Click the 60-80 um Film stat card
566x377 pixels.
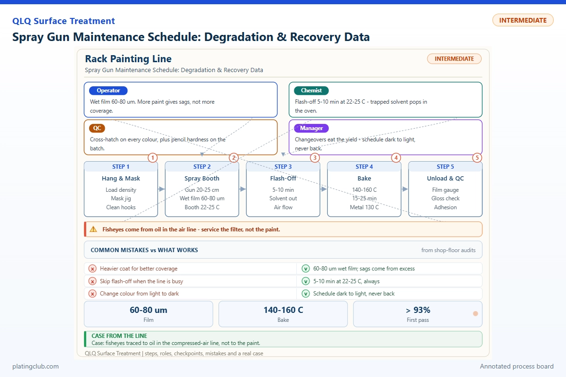(x=149, y=314)
